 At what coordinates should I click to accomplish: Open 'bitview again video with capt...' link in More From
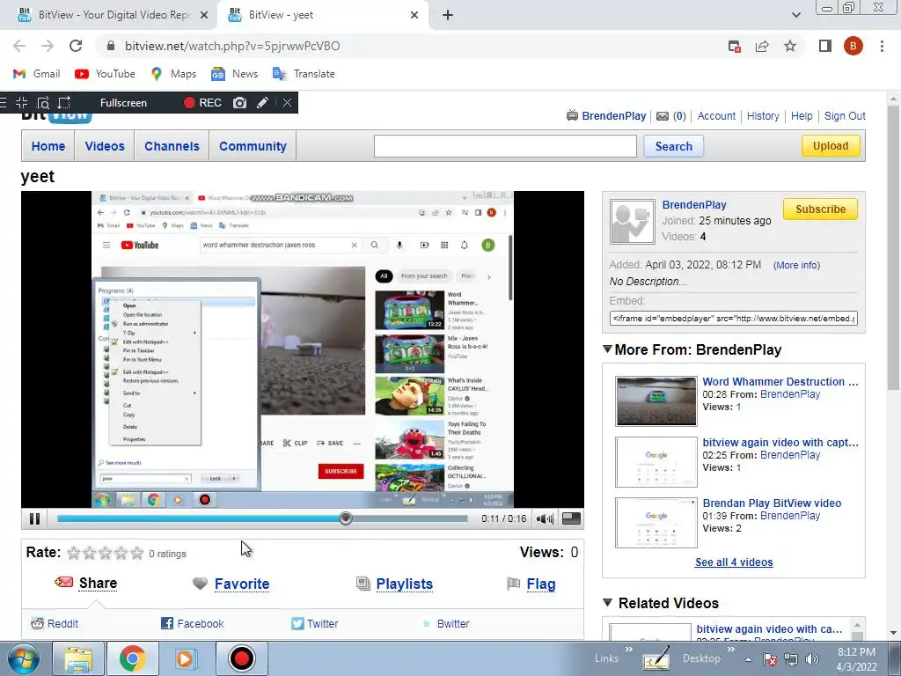tap(780, 442)
